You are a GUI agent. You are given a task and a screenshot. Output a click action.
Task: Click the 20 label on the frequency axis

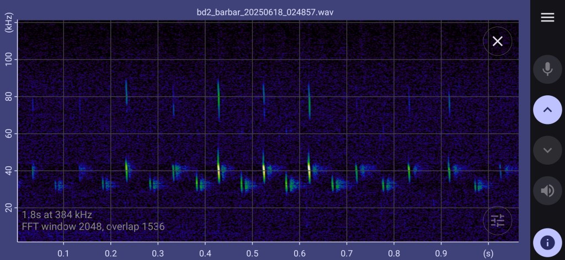tap(9, 207)
